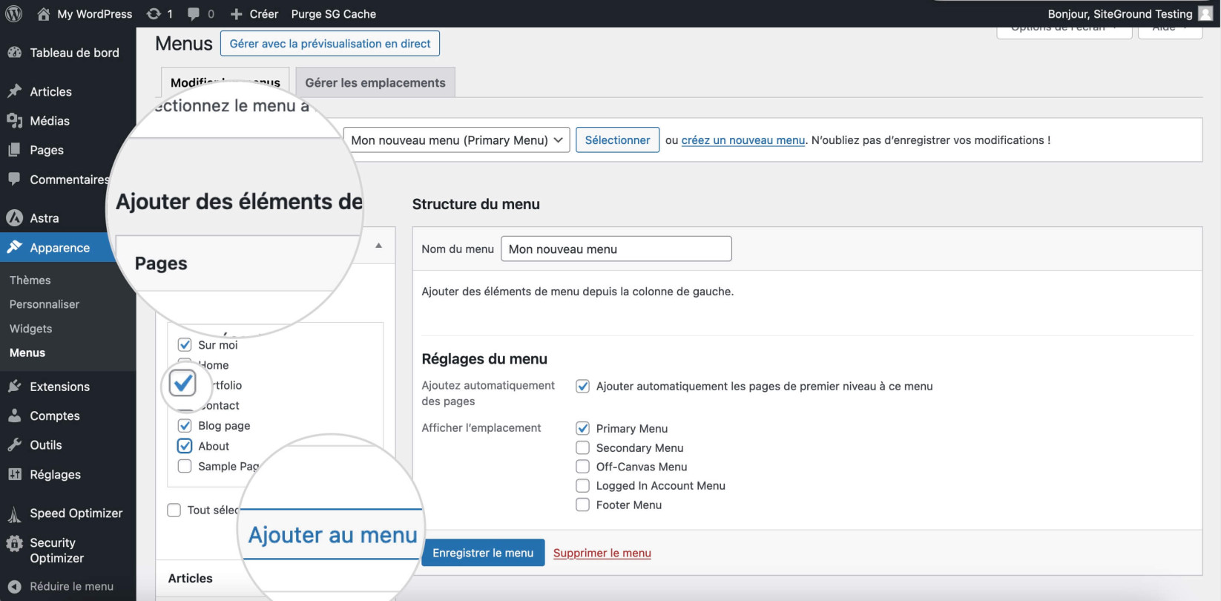Check the Logged In Account Menu box
The image size is (1221, 601).
583,485
